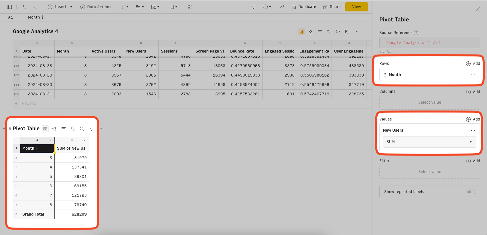Click Select value under Filter

coord(429,172)
